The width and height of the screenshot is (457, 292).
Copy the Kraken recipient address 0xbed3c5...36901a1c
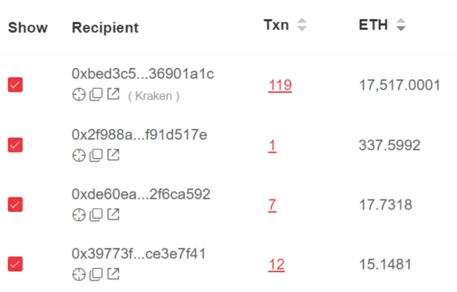(96, 95)
